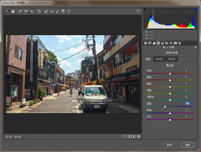
Task: Select the Adjustment Brush tool
Action: [57, 11]
